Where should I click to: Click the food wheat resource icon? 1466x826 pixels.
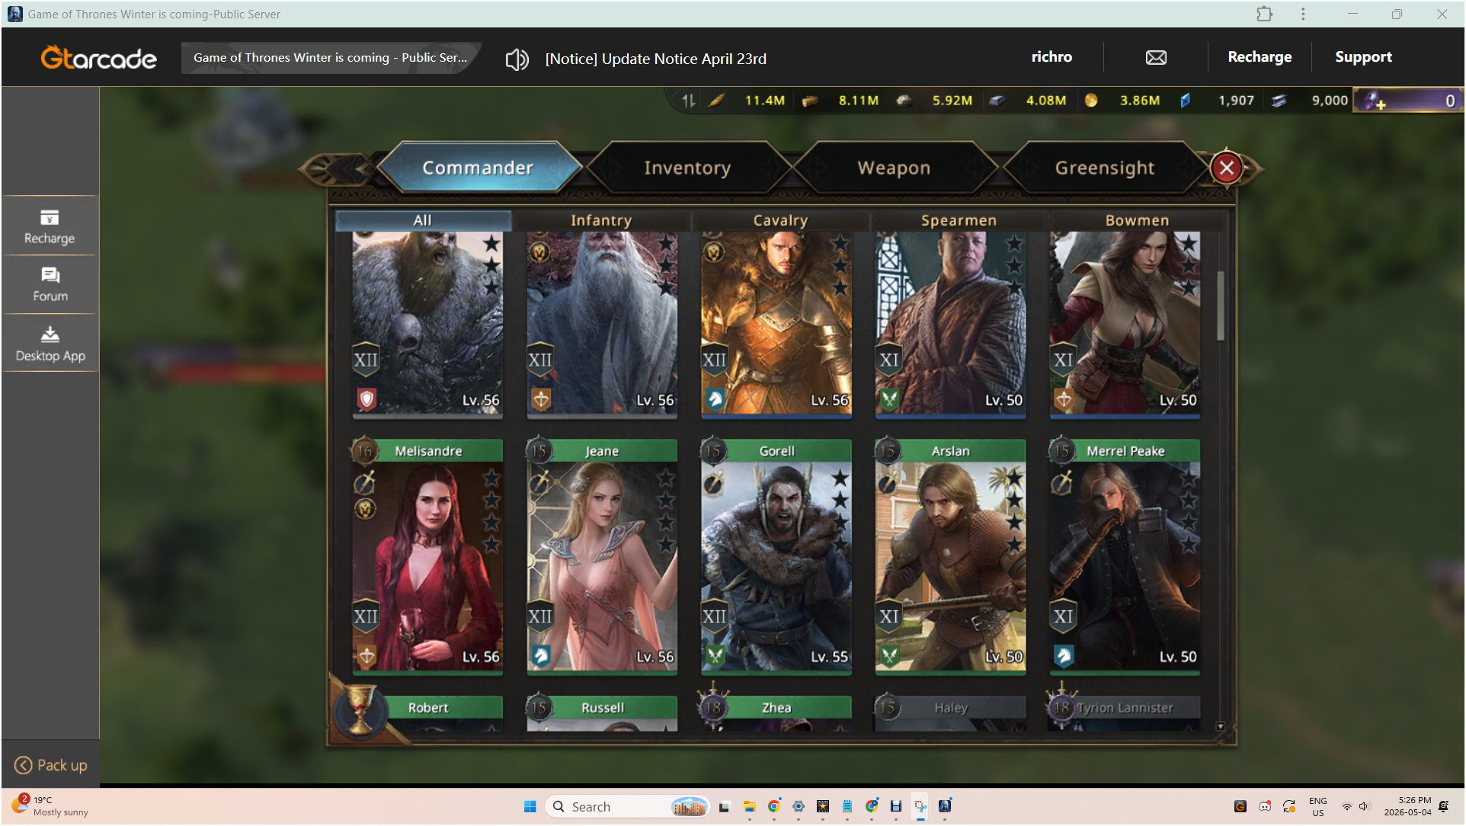pos(716,100)
